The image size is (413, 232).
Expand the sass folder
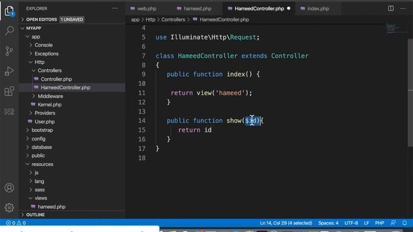[39, 189]
